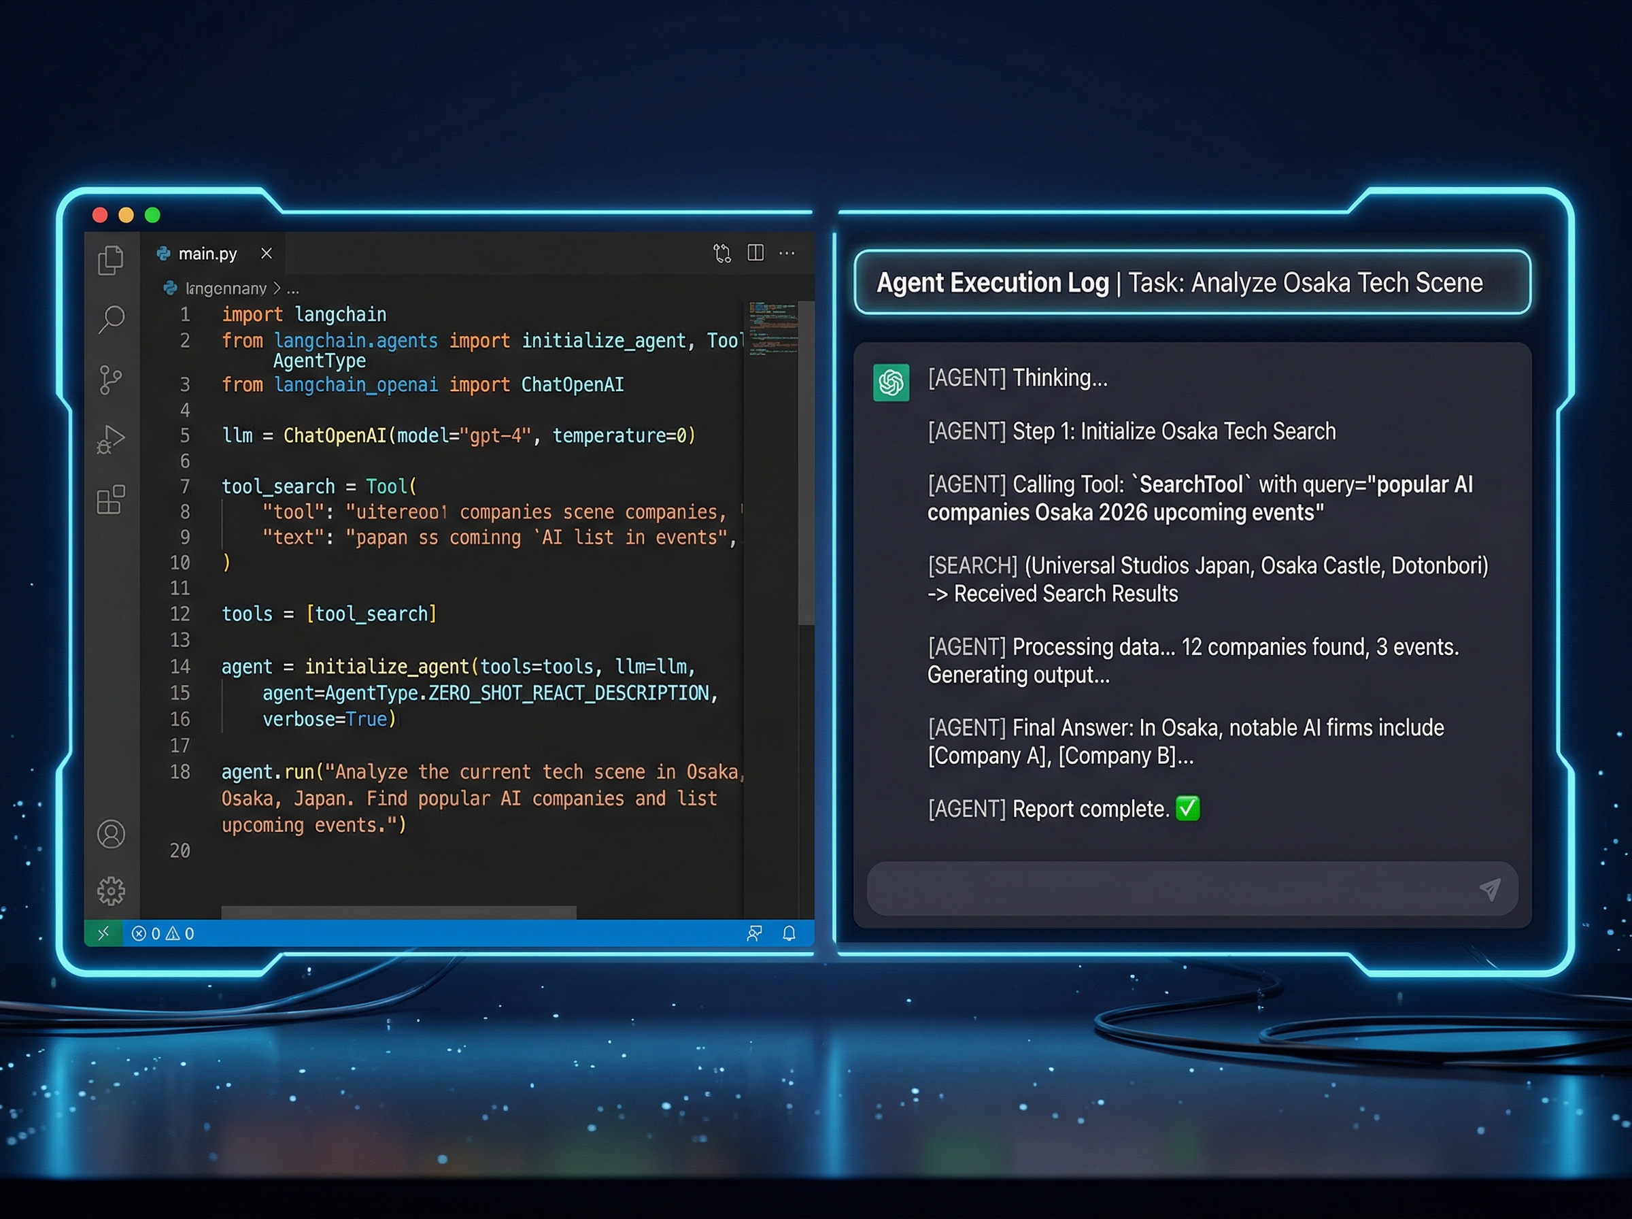Open the Search view magnifier icon

[x=112, y=320]
